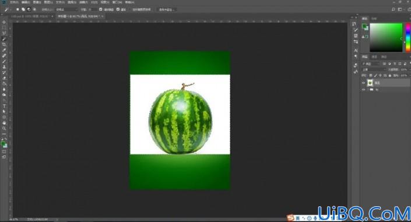Select the History Brush tool
411x222 pixels.
4,72
